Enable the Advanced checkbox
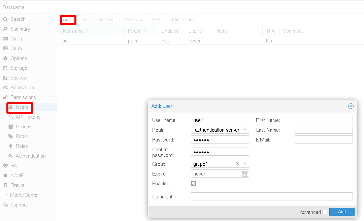Screen dimensions: 364x221 [x=325, y=212]
